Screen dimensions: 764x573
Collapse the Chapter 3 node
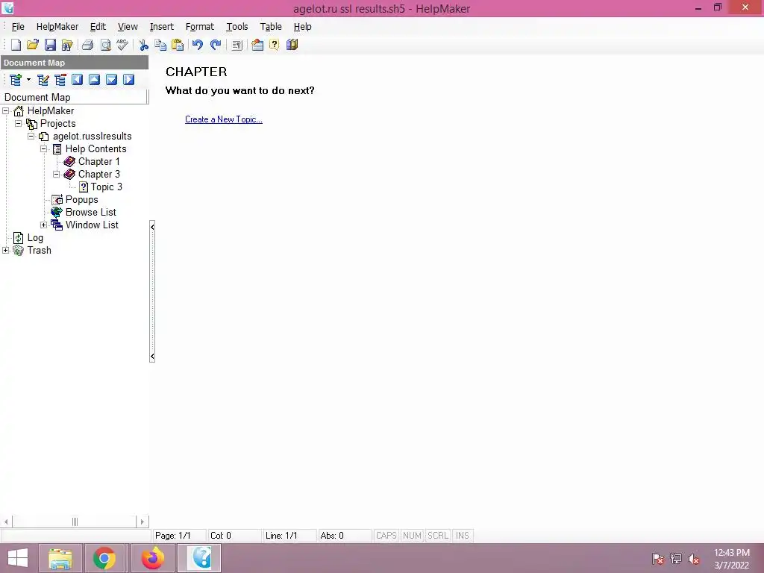pos(57,174)
